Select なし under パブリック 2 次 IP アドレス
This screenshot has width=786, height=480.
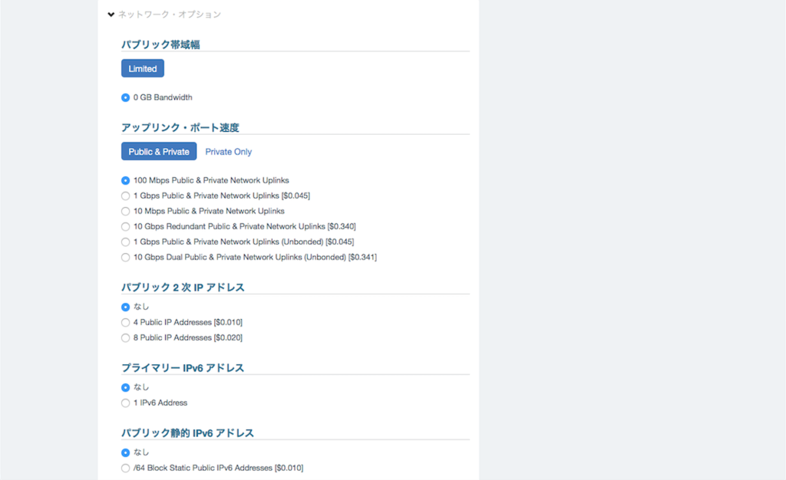click(125, 307)
